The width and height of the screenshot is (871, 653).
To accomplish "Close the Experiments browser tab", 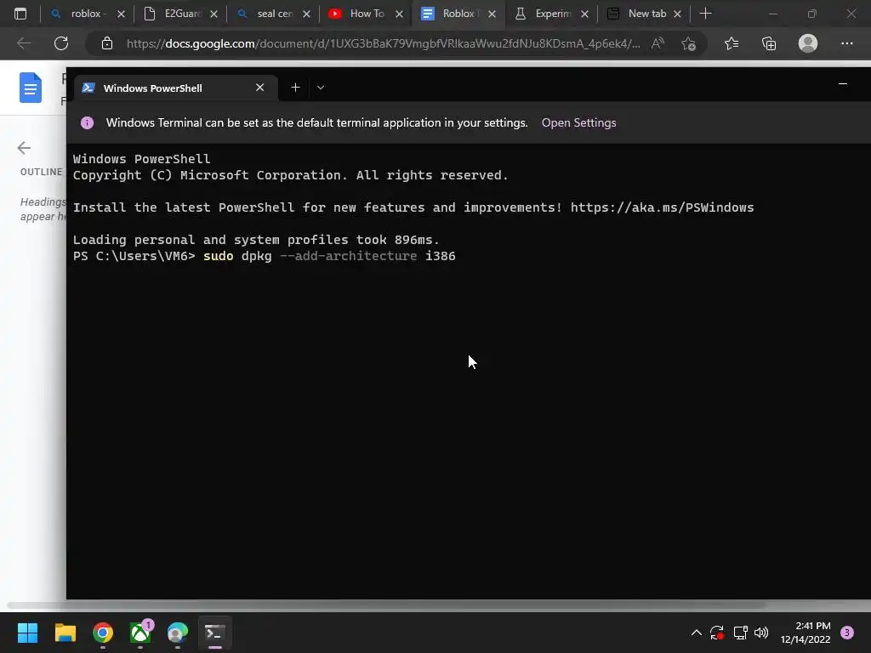I will [x=585, y=14].
